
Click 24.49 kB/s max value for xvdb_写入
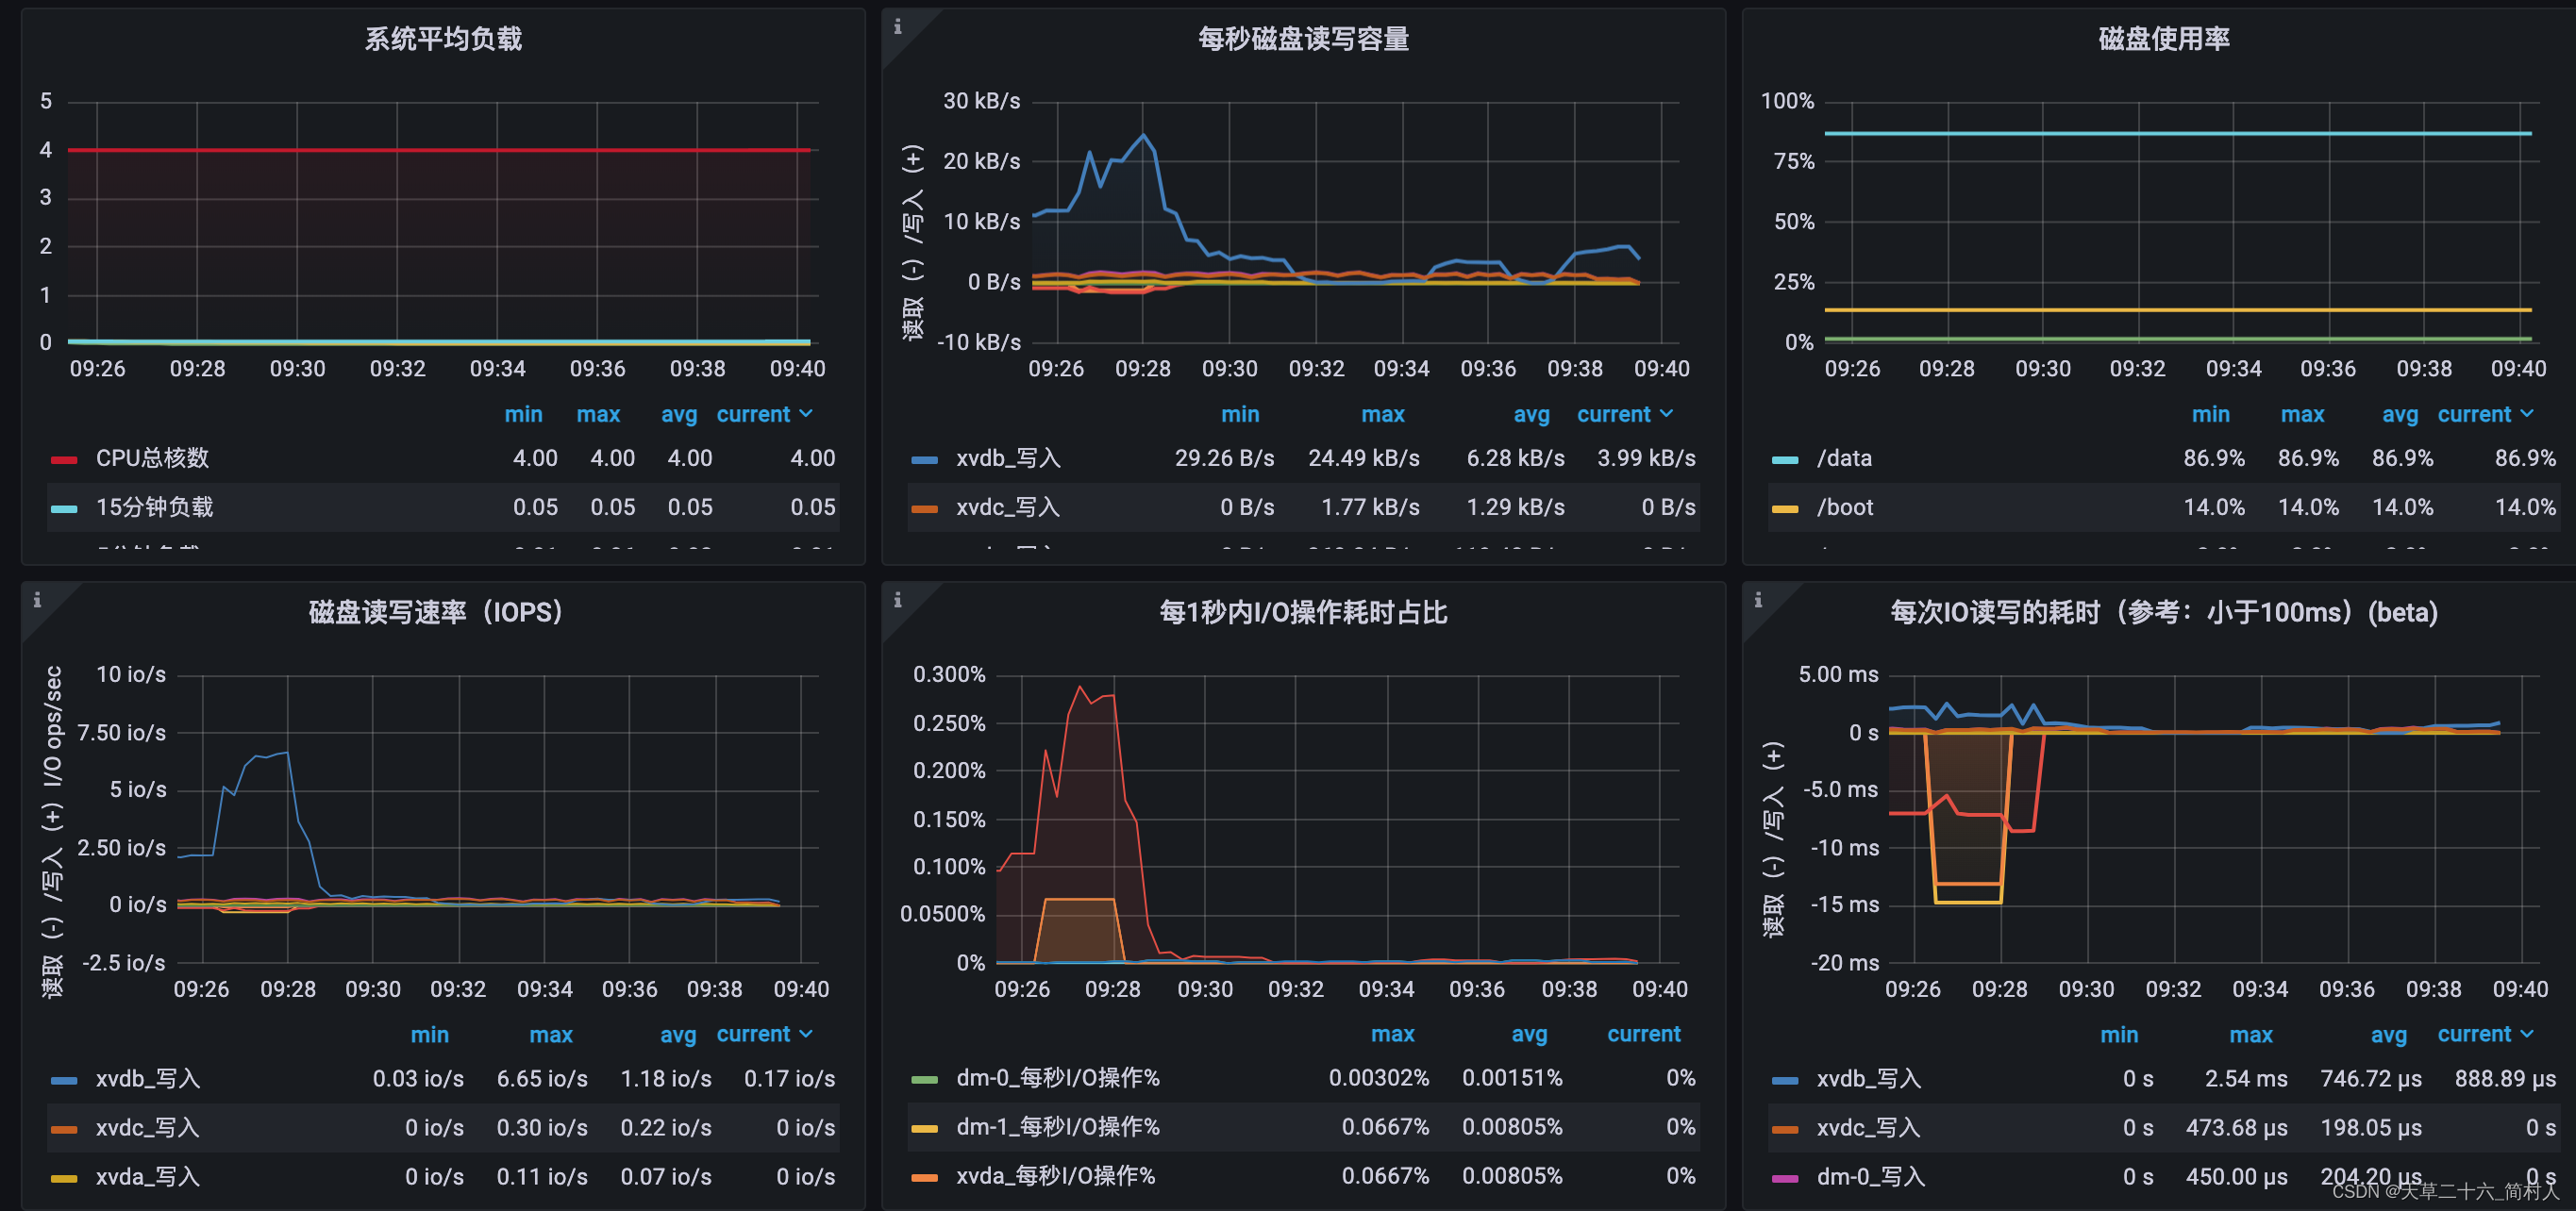(x=1364, y=457)
